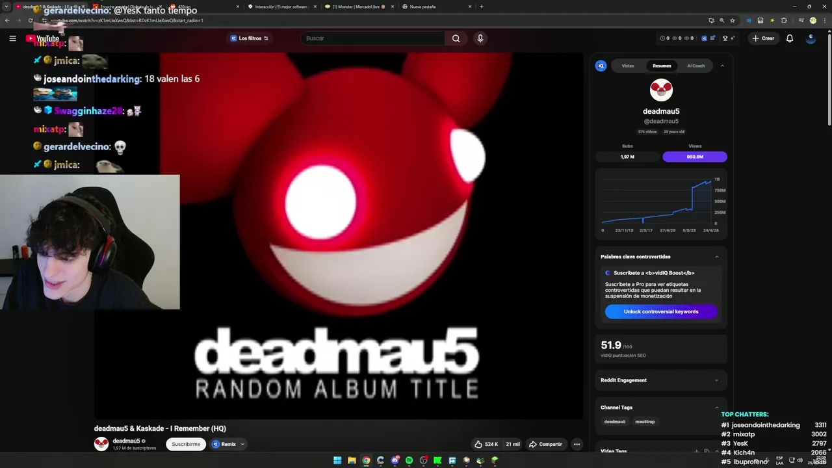Open the vidIQ list icon beside the blue IQ icon
The height and width of the screenshot is (468, 832).
tap(713, 38)
